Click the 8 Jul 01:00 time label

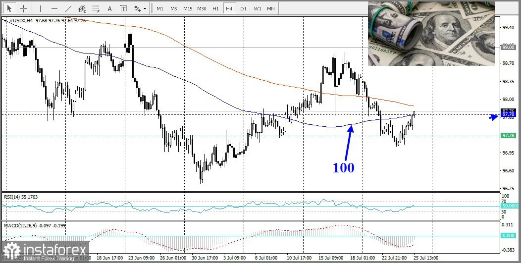click(x=265, y=258)
